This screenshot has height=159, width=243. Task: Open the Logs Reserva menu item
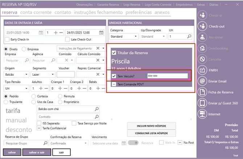pos(131,4)
